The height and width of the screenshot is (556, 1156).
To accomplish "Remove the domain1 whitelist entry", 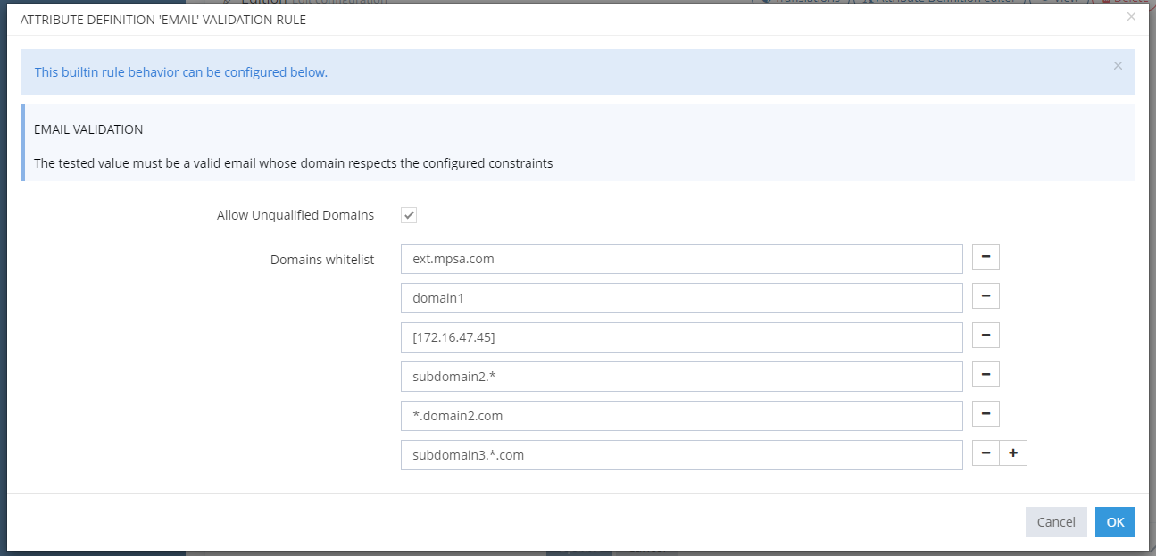I will [x=986, y=297].
